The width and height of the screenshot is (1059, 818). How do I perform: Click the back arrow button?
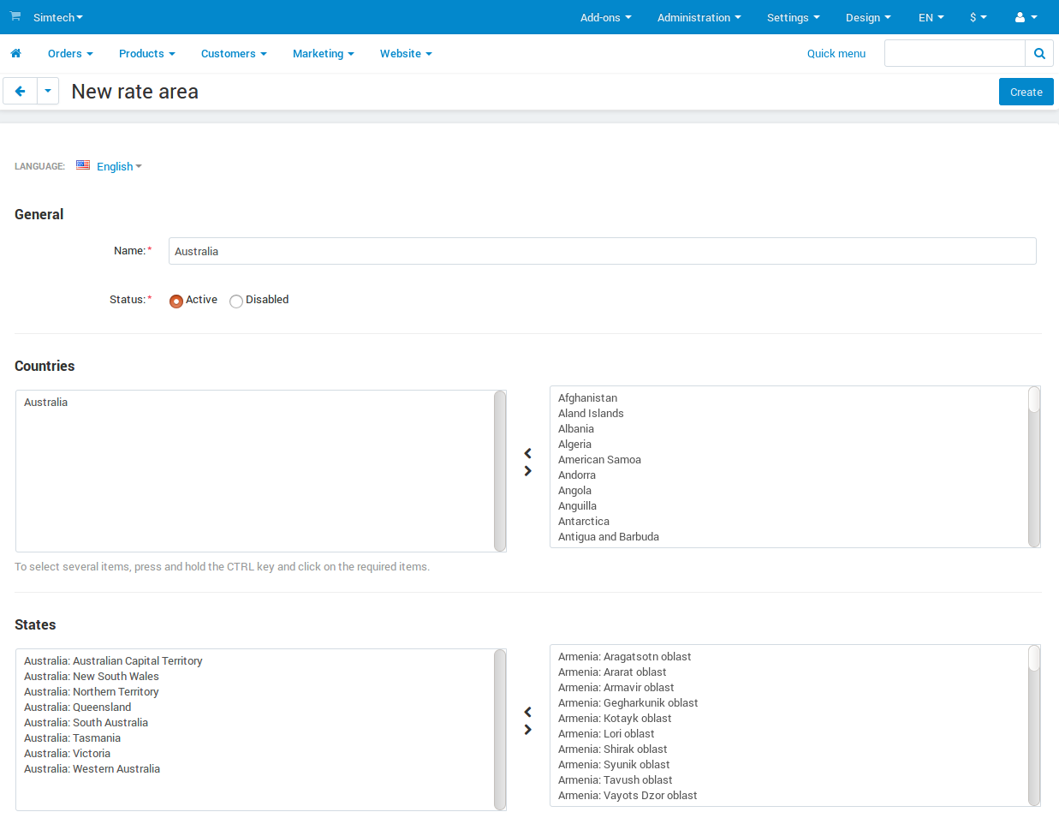point(20,91)
